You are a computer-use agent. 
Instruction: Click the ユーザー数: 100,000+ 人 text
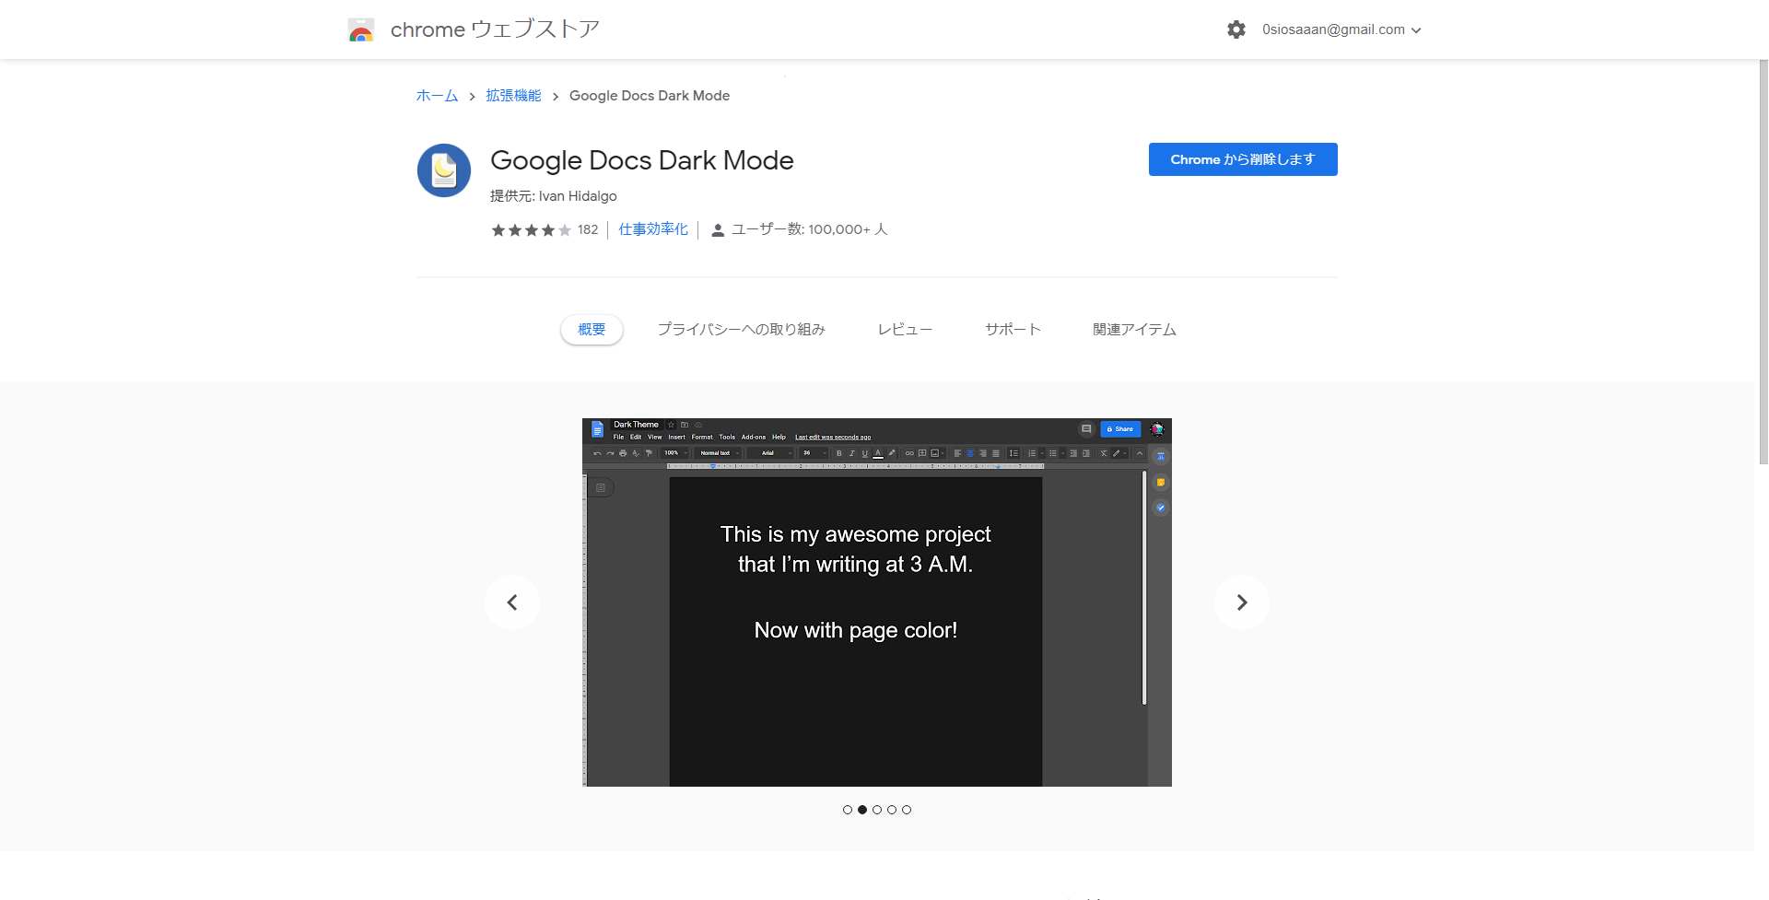[809, 229]
